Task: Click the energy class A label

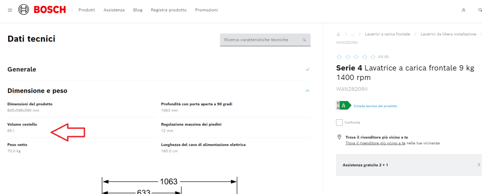Action: point(343,105)
